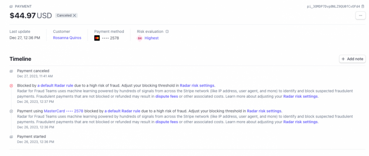The height and width of the screenshot is (156, 369).
Task: Click the Payment started timeline icon
Action: [11, 137]
